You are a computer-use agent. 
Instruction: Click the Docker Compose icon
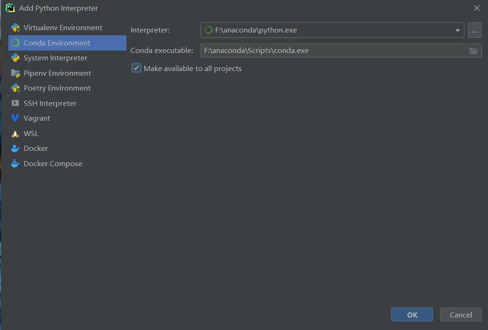[x=15, y=163]
